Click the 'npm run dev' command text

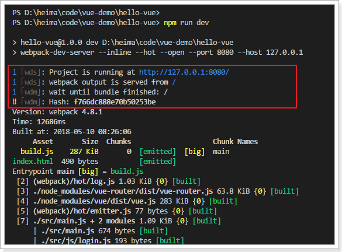tap(186, 23)
